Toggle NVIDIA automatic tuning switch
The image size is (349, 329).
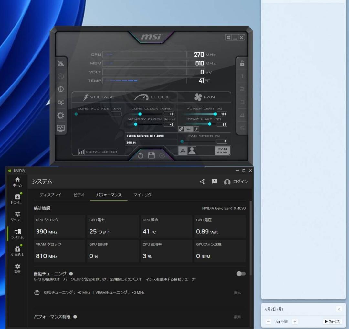pos(241,274)
